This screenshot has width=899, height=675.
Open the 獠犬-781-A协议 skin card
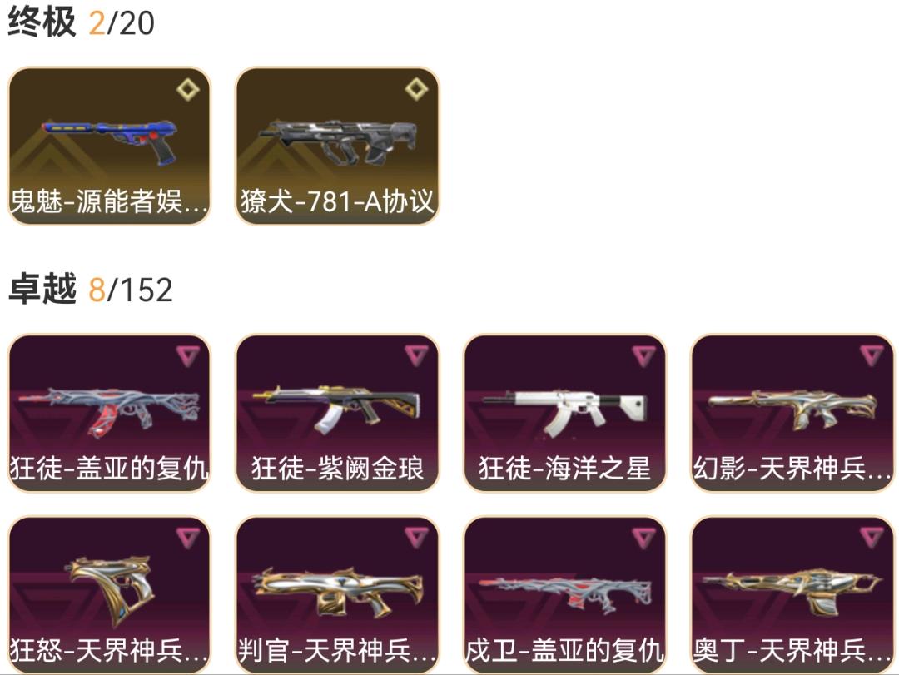(337, 146)
